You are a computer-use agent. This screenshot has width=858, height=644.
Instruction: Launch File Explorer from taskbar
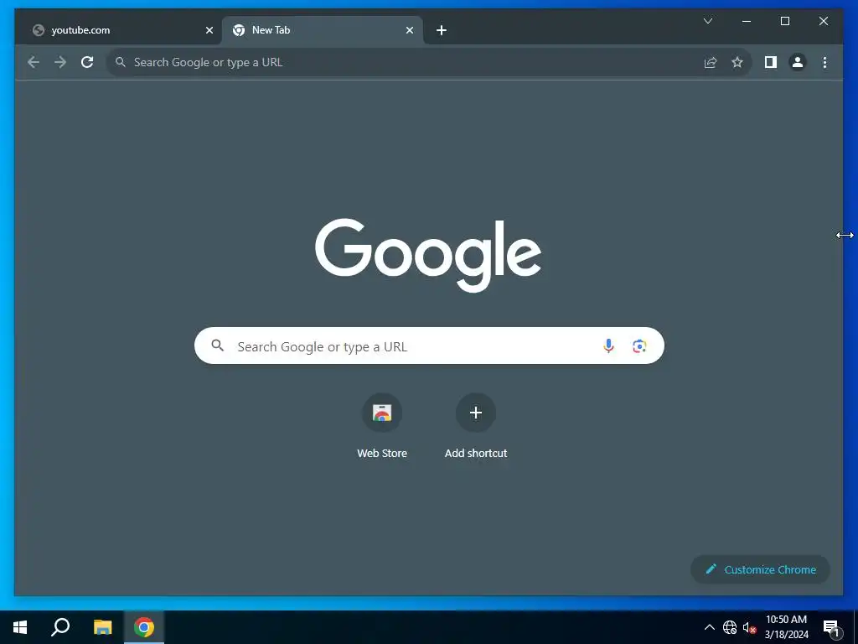[x=102, y=627]
